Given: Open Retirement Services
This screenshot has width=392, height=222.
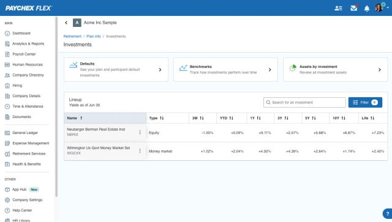Looking at the screenshot, I should tap(29, 154).
